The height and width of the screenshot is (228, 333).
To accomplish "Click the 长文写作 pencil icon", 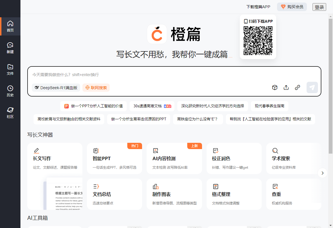I will click(37, 151).
